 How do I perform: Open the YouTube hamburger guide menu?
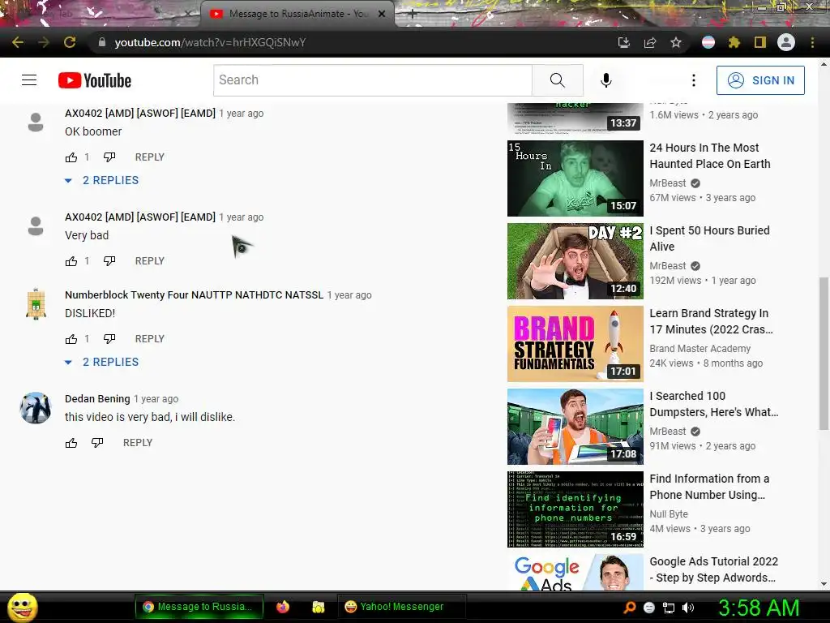click(x=29, y=80)
